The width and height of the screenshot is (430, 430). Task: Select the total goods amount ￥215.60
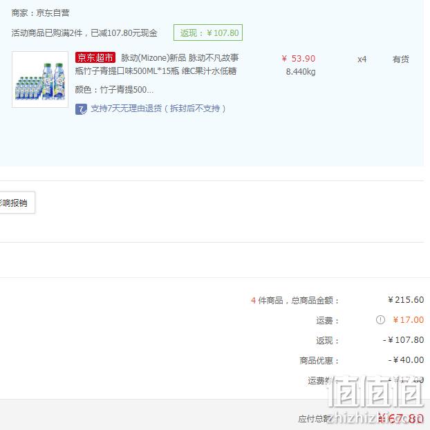tap(406, 300)
